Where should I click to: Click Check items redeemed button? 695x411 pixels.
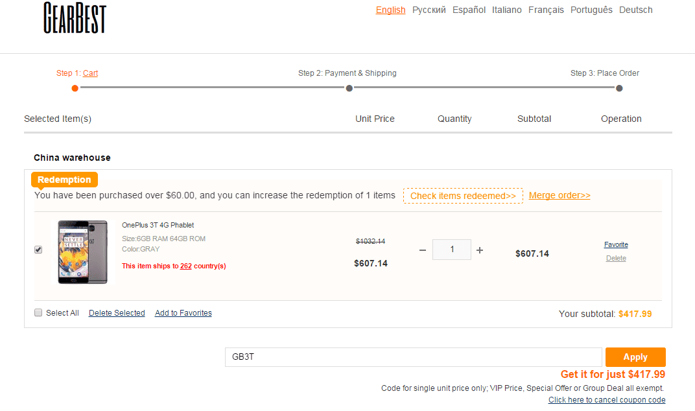(463, 196)
